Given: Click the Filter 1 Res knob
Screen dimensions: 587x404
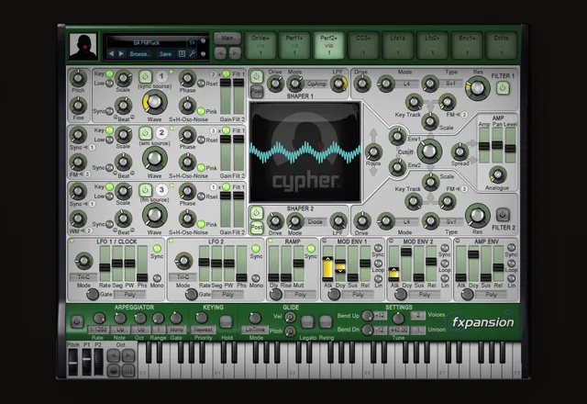Looking at the screenshot, I should tap(477, 88).
